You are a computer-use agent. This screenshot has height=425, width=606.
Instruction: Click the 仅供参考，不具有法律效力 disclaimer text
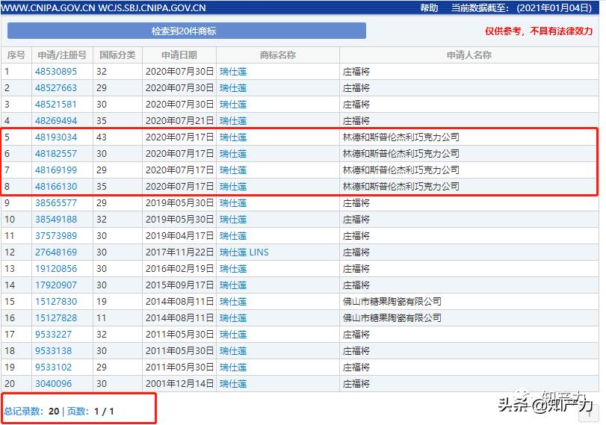pyautogui.click(x=539, y=31)
